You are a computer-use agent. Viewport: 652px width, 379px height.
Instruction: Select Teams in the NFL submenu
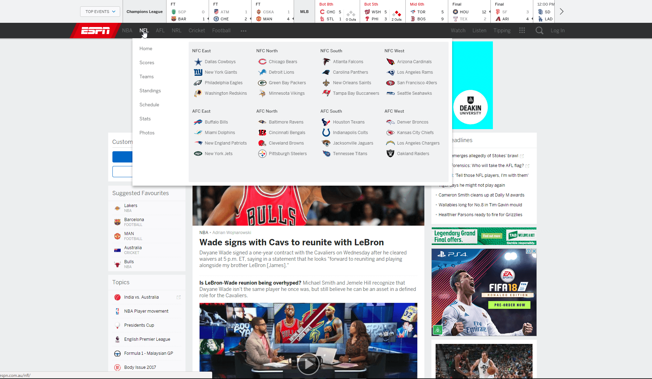[146, 77]
